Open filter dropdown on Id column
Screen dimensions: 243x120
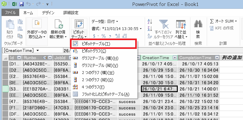point(19,58)
